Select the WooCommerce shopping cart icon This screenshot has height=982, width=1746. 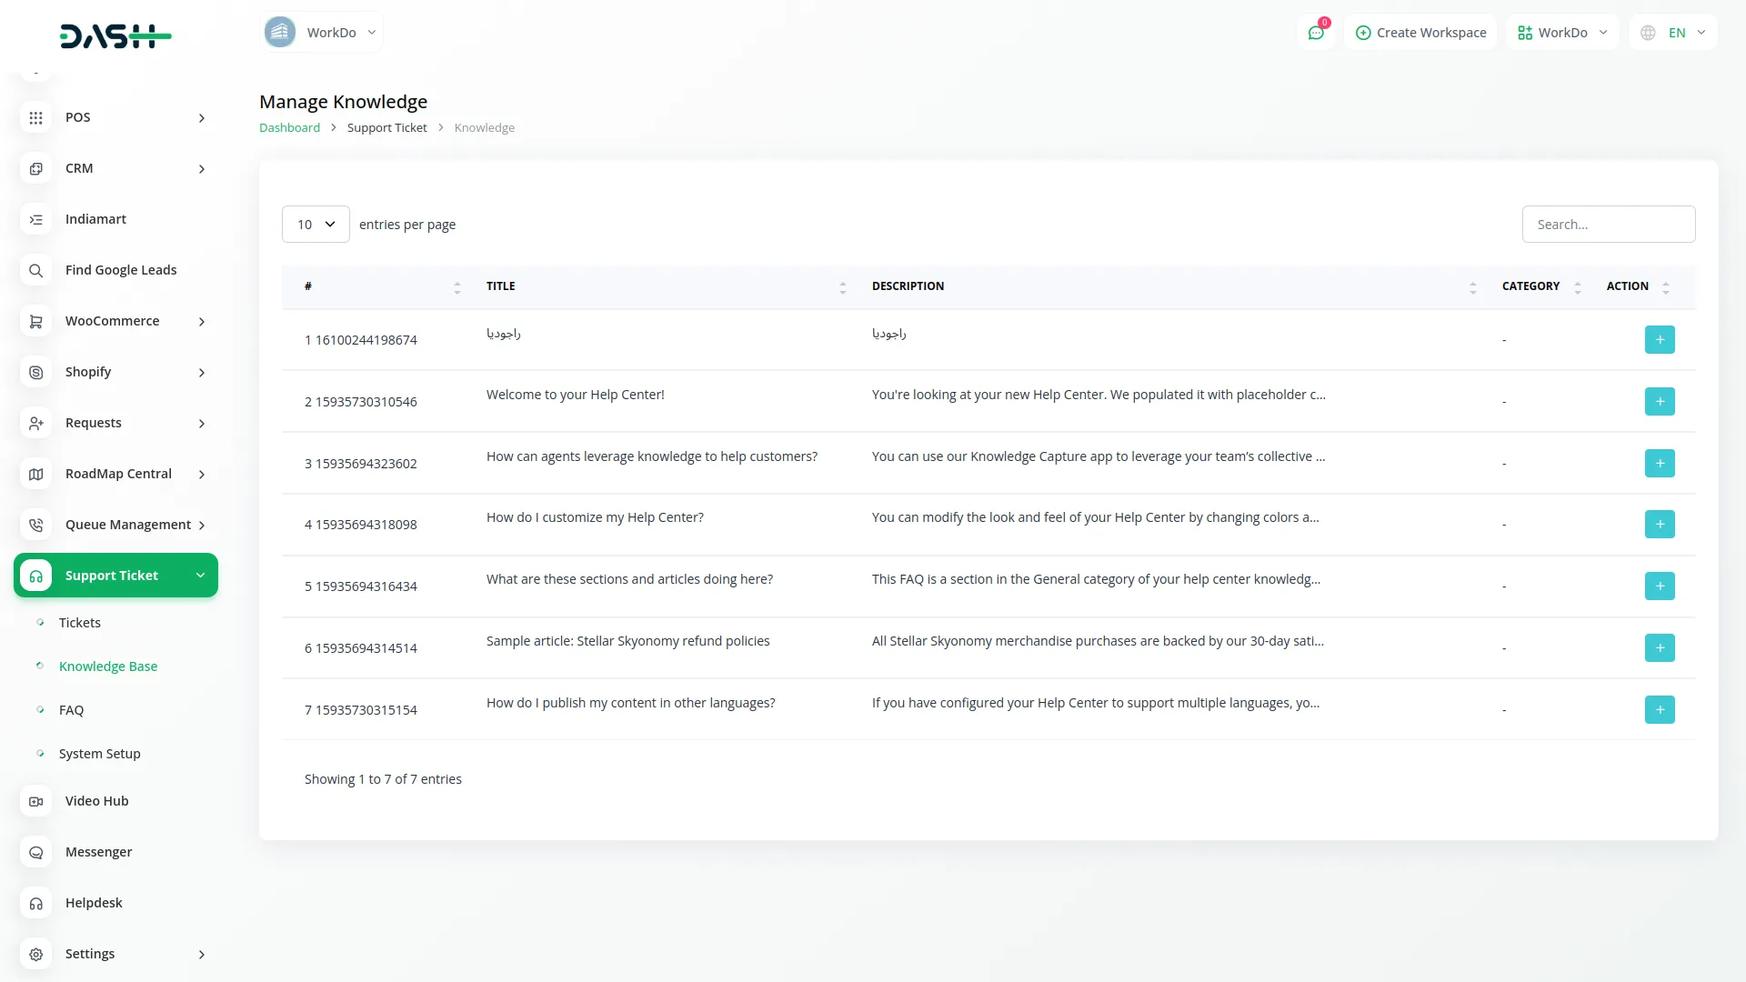point(35,321)
